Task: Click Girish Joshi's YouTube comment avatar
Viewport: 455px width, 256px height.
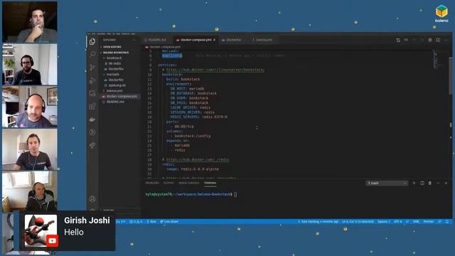Action: tap(41, 230)
